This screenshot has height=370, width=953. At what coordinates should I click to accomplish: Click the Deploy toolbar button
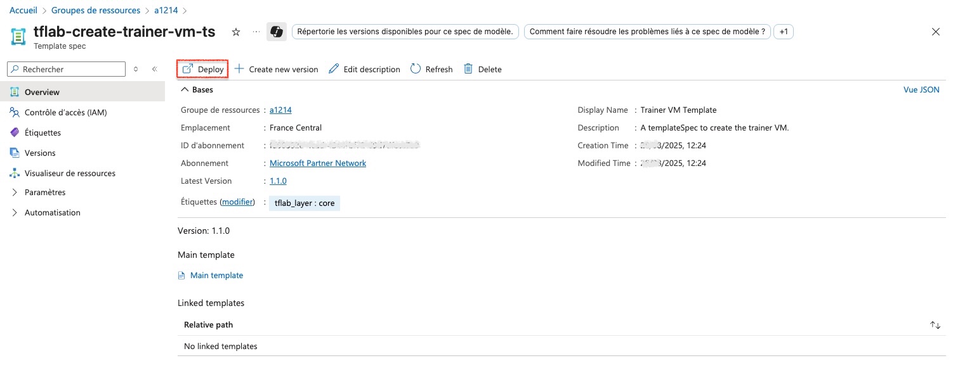click(202, 69)
